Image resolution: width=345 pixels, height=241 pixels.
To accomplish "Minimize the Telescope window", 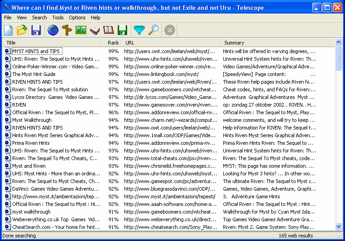I will click(317, 8).
